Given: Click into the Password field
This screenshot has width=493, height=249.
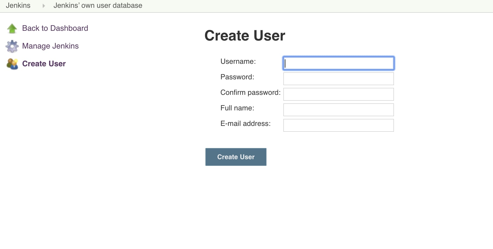Looking at the screenshot, I should click(x=338, y=79).
